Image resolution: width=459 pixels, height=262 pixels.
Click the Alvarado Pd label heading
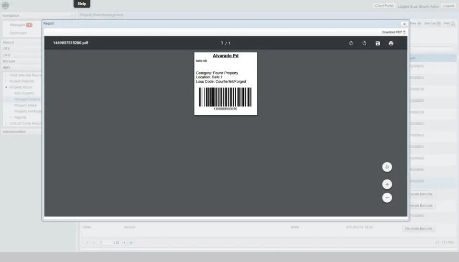(225, 55)
